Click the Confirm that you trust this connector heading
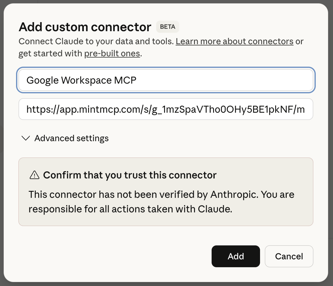The height and width of the screenshot is (286, 333). 130,175
